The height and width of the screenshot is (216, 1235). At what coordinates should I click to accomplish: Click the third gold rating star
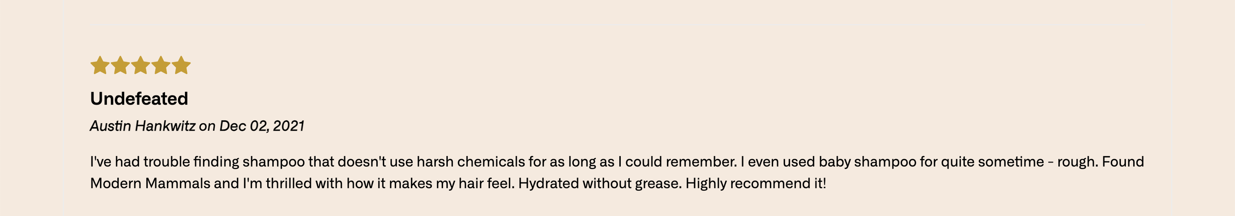[140, 65]
